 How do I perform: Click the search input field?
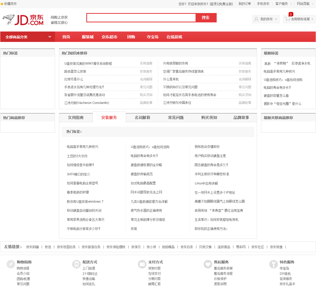coord(141,18)
